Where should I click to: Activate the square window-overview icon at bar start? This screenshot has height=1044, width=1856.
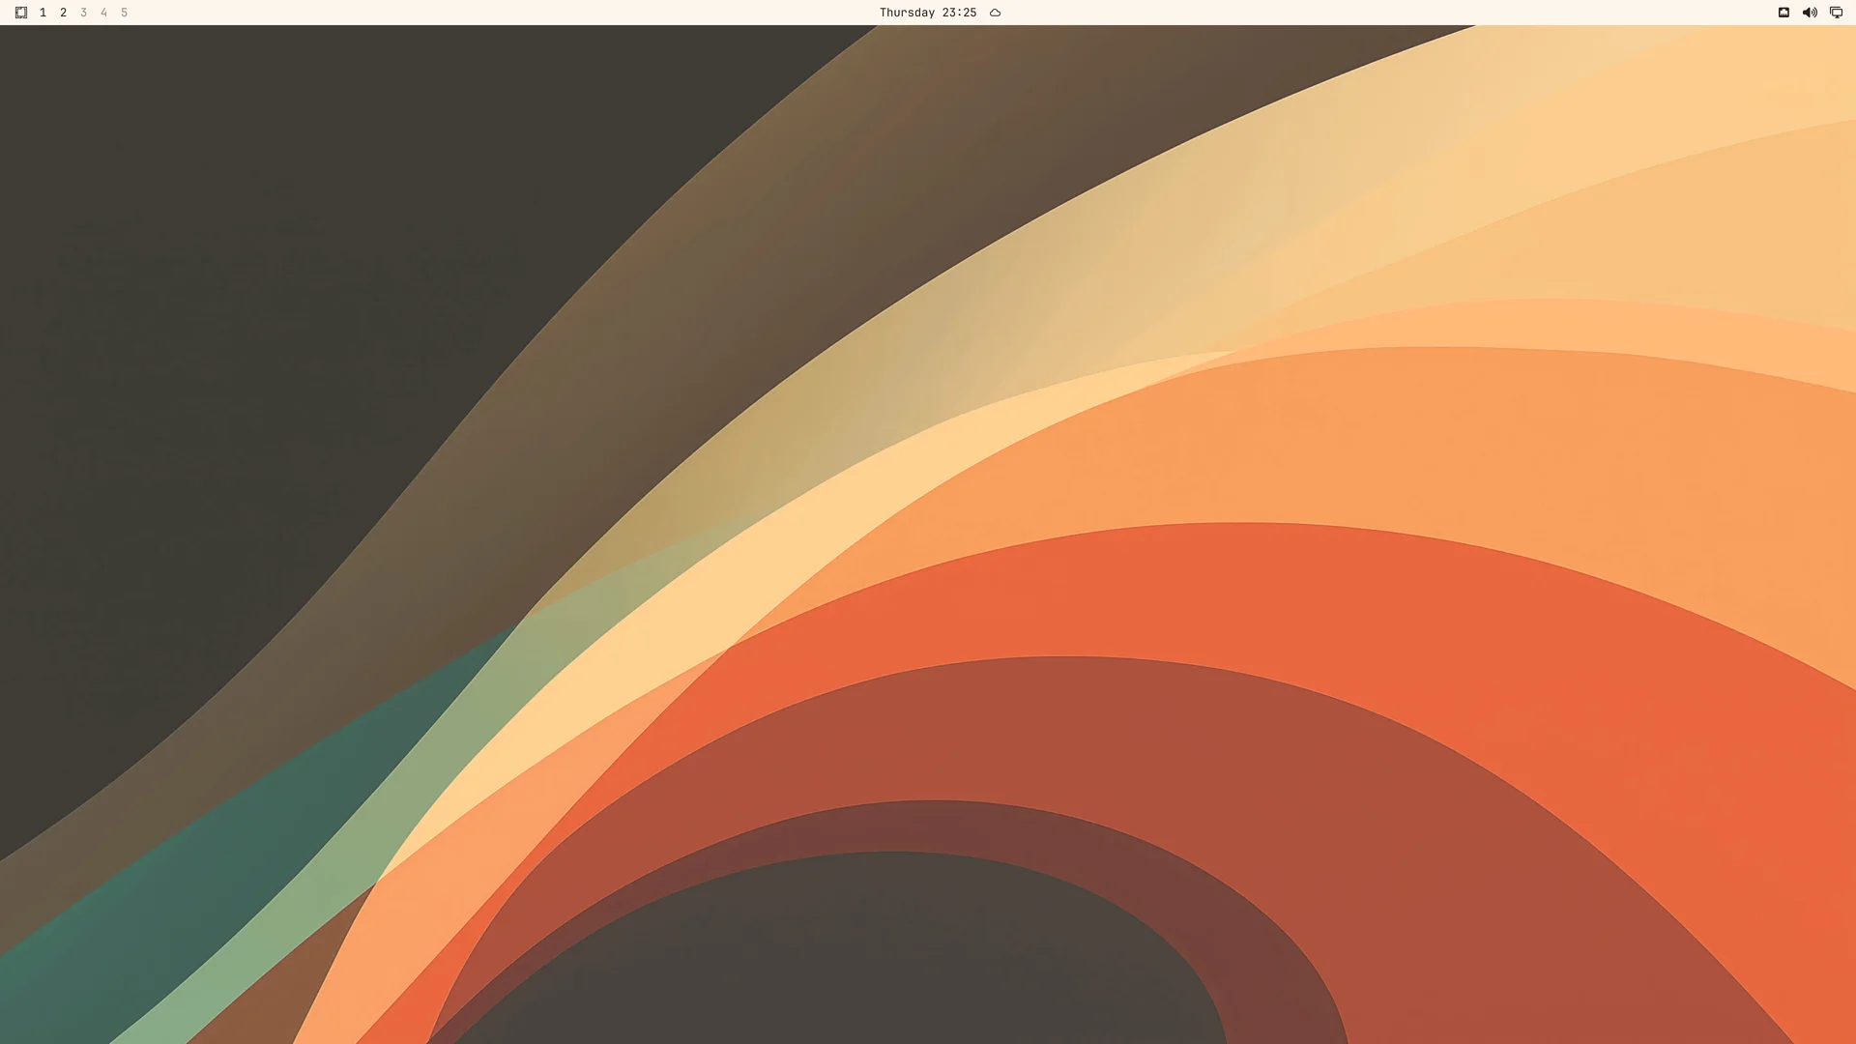click(21, 13)
